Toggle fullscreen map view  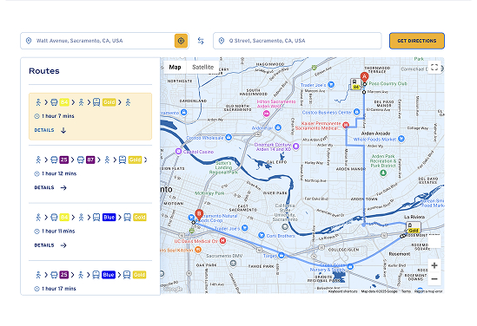[434, 67]
